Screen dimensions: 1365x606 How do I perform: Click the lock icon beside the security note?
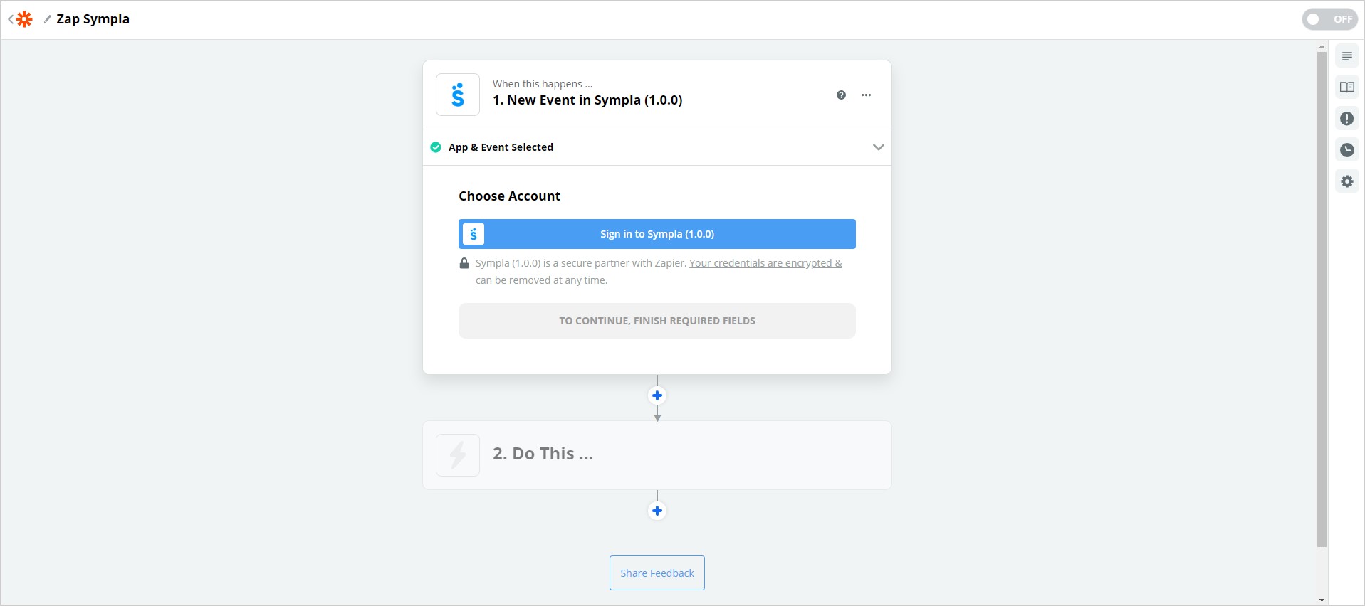[x=464, y=263]
